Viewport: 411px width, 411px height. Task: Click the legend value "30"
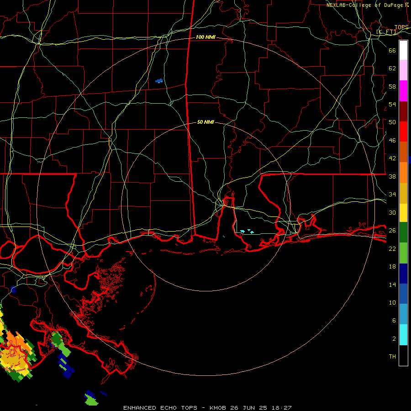coord(392,212)
